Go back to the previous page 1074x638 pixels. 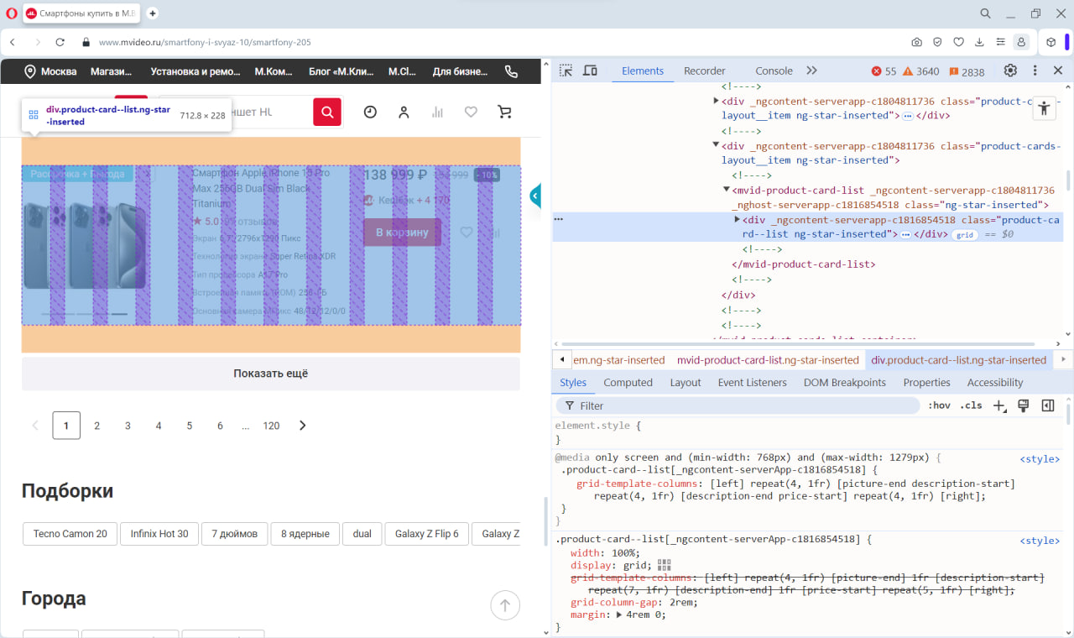[13, 42]
